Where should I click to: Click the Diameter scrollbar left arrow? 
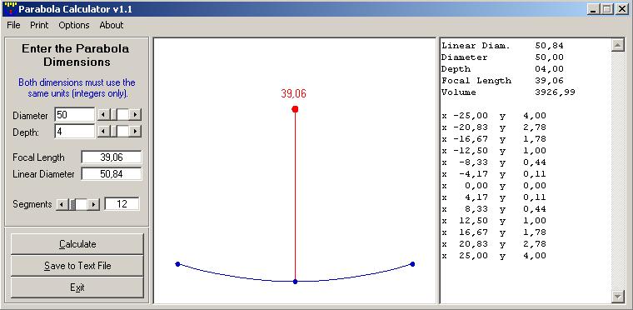104,115
